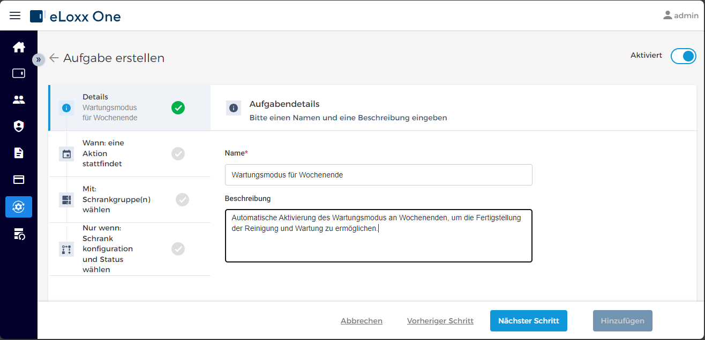This screenshot has height=340, width=705.
Task: Toggle the Aktiviert switch
Action: pos(683,56)
